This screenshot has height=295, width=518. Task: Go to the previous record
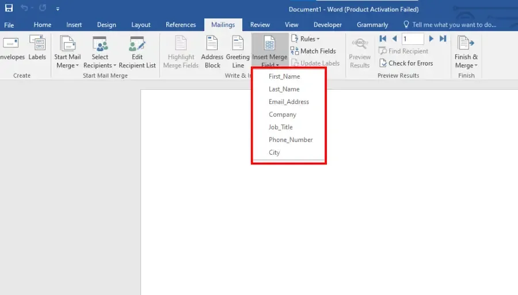click(x=394, y=39)
